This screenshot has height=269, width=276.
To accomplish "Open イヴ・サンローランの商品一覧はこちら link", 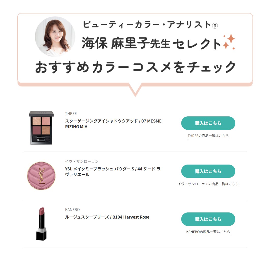I will click(x=208, y=184).
